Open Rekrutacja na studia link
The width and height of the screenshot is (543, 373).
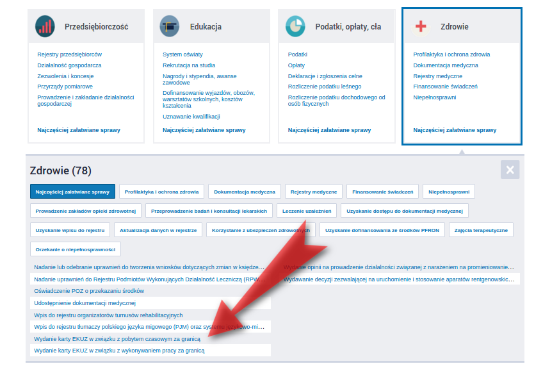coord(189,65)
